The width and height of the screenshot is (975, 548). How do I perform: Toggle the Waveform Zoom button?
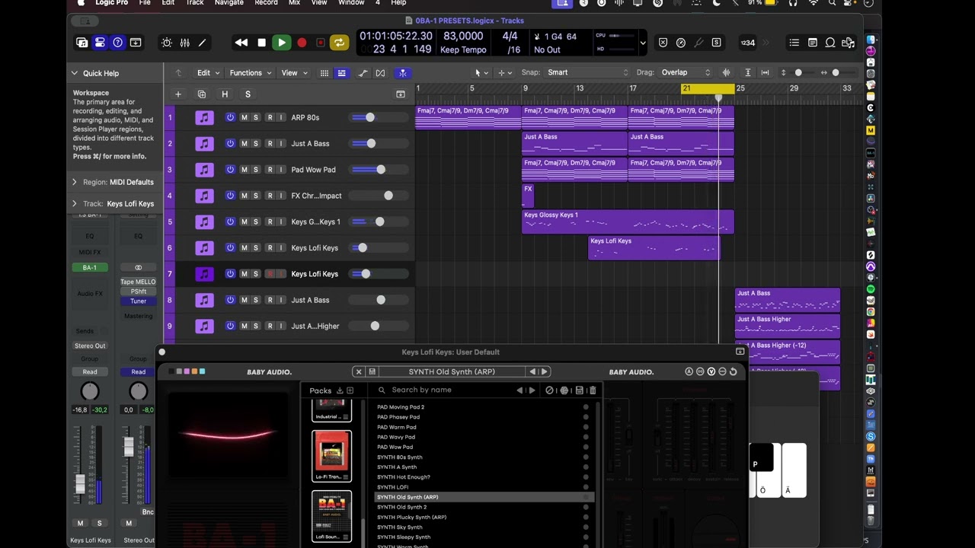point(726,72)
